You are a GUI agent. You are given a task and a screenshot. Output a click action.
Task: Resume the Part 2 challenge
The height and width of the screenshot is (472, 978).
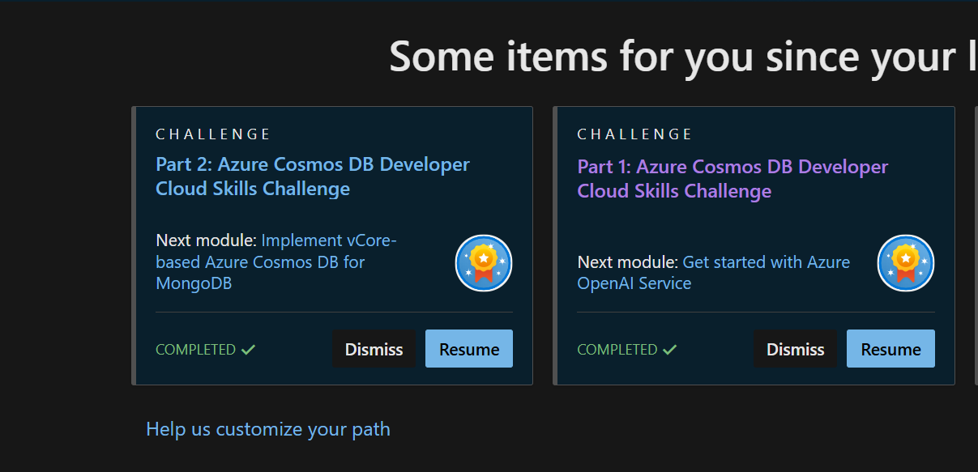pos(469,349)
